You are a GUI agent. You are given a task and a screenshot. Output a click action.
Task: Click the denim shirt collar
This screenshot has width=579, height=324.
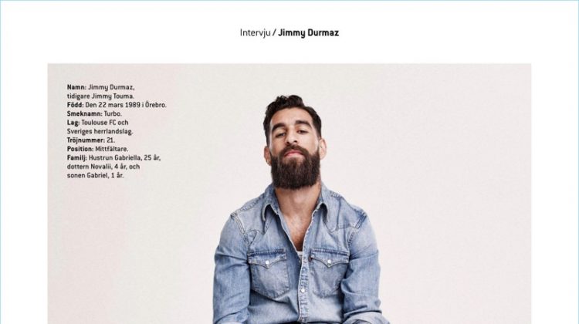pos(296,211)
